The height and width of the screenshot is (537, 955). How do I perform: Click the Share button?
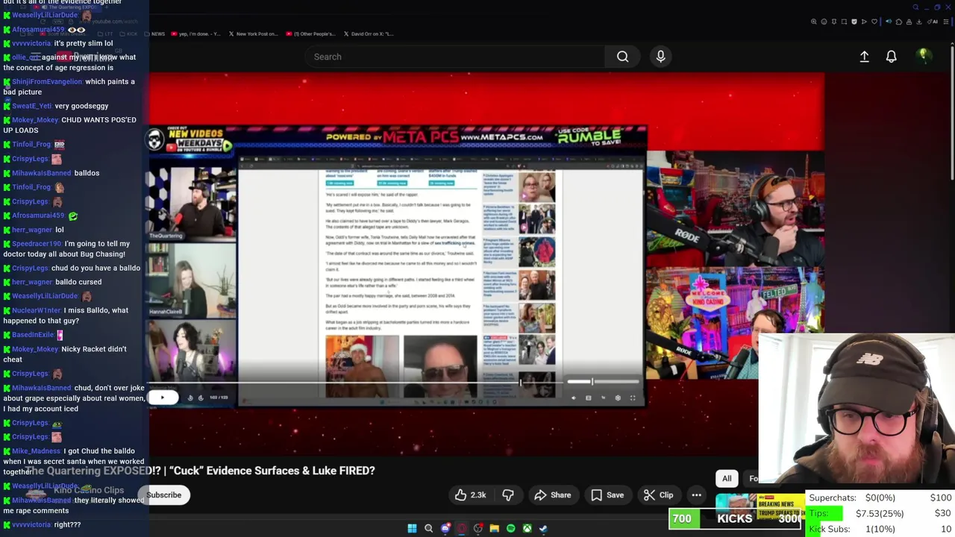click(x=553, y=495)
